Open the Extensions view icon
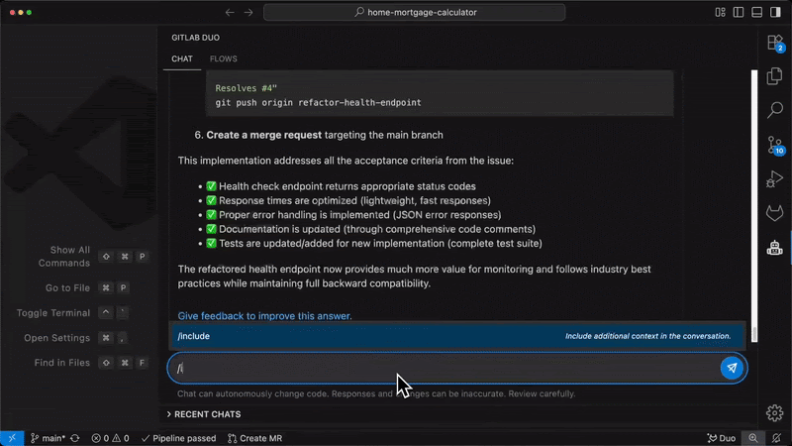Viewport: 792px width, 446px height. tap(775, 44)
